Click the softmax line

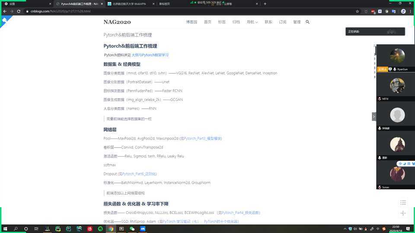pos(109,165)
